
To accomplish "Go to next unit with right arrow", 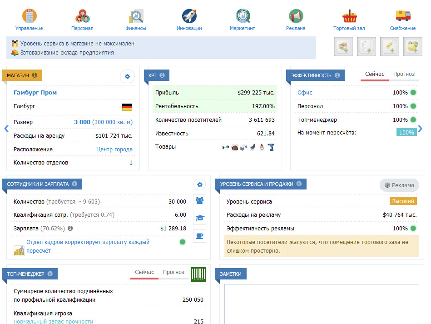I will coord(420,129).
